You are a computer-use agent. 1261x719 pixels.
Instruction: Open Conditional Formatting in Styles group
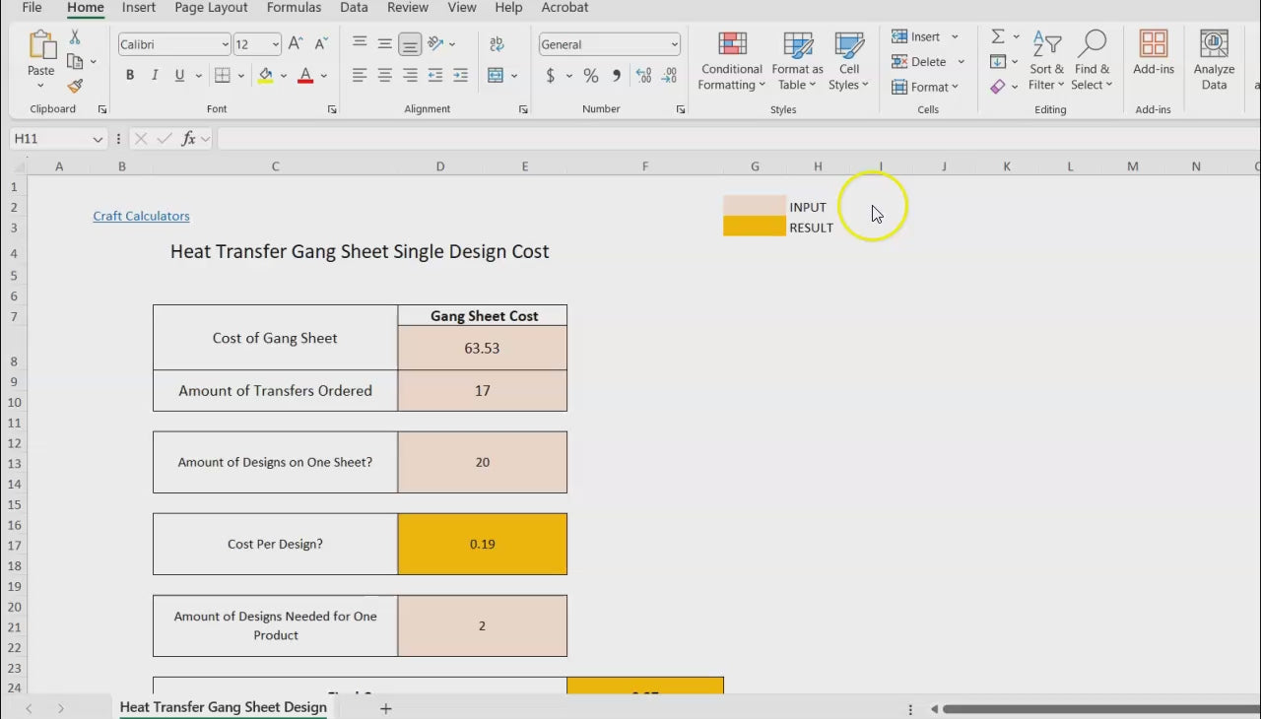pyautogui.click(x=731, y=61)
